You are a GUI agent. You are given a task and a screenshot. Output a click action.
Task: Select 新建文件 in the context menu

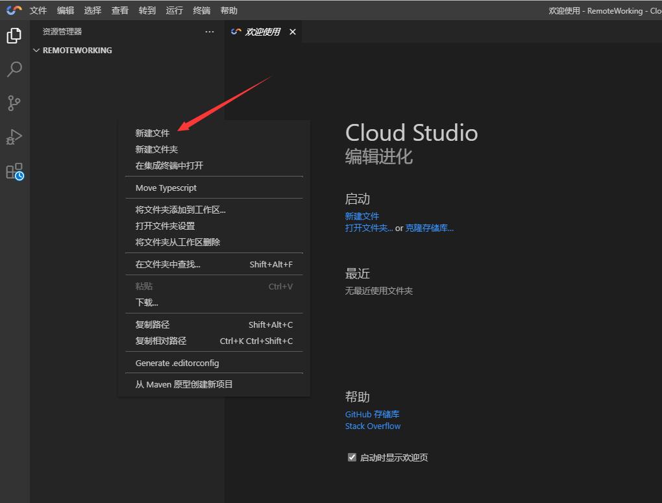tap(153, 133)
